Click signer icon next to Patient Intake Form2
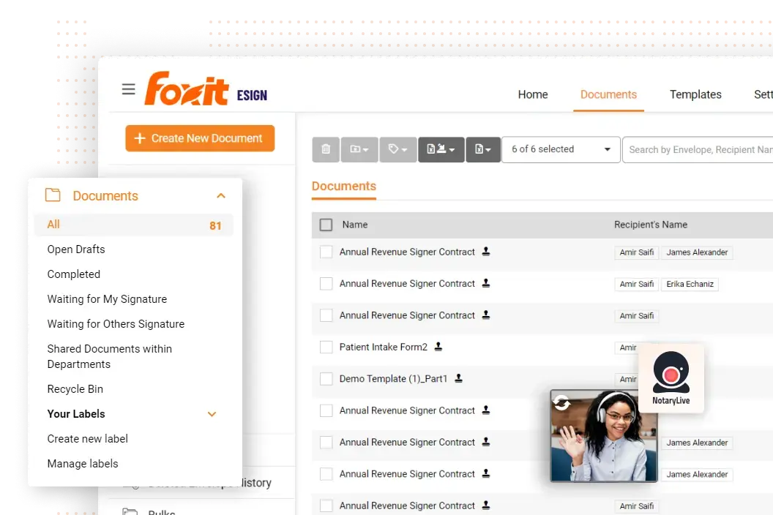This screenshot has height=515, width=773. pos(438,347)
